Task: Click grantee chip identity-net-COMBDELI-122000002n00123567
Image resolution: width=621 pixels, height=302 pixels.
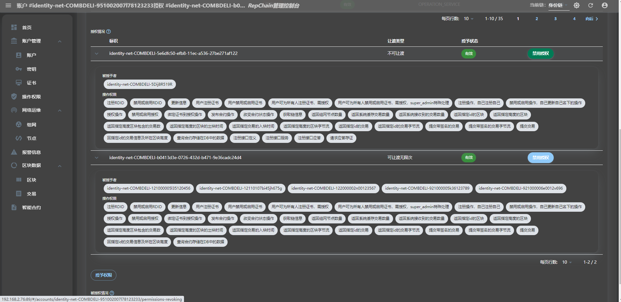Action: click(x=334, y=188)
